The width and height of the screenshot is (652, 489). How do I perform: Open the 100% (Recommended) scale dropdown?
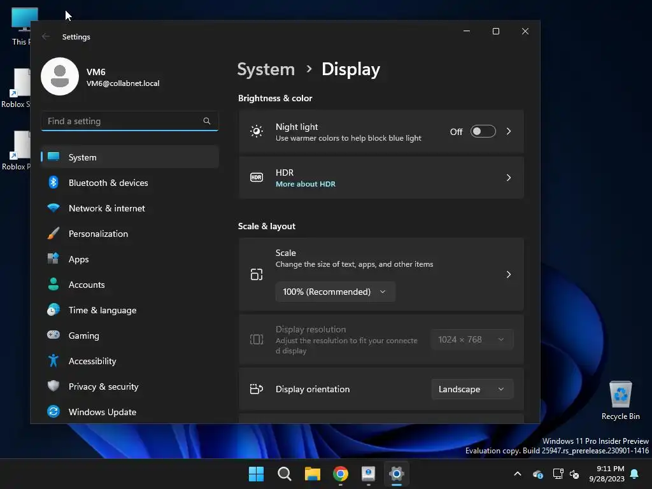(x=335, y=292)
